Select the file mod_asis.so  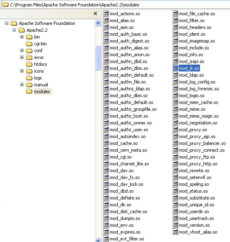click(122, 27)
